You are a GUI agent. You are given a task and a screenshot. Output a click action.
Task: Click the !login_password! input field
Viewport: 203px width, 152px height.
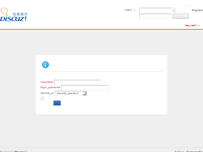tap(85, 88)
